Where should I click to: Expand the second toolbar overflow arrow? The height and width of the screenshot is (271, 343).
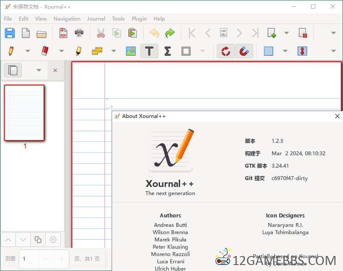[x=333, y=51]
